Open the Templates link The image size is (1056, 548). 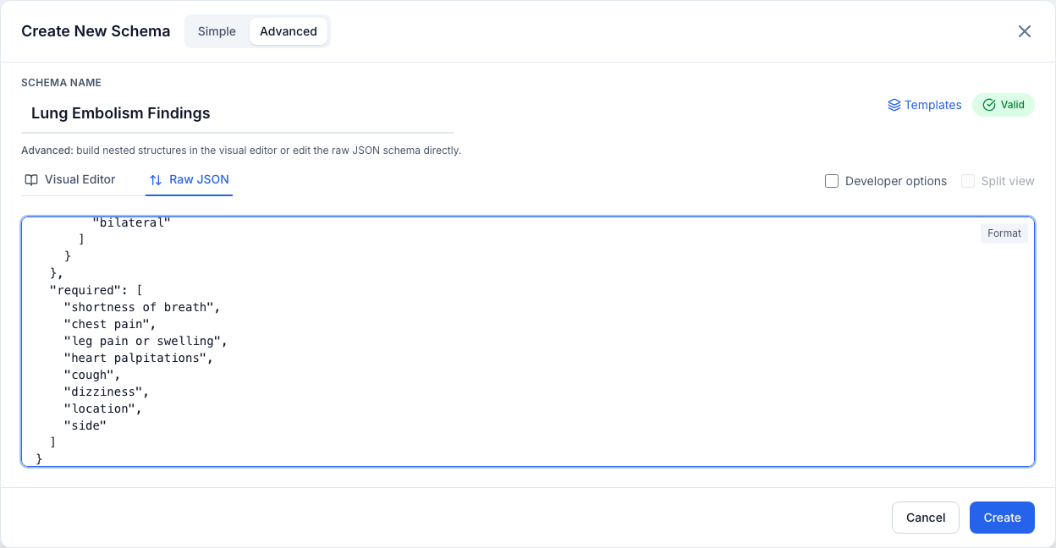point(925,105)
